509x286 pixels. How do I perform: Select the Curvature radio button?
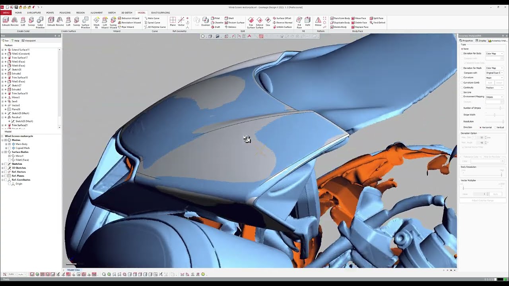click(x=462, y=78)
